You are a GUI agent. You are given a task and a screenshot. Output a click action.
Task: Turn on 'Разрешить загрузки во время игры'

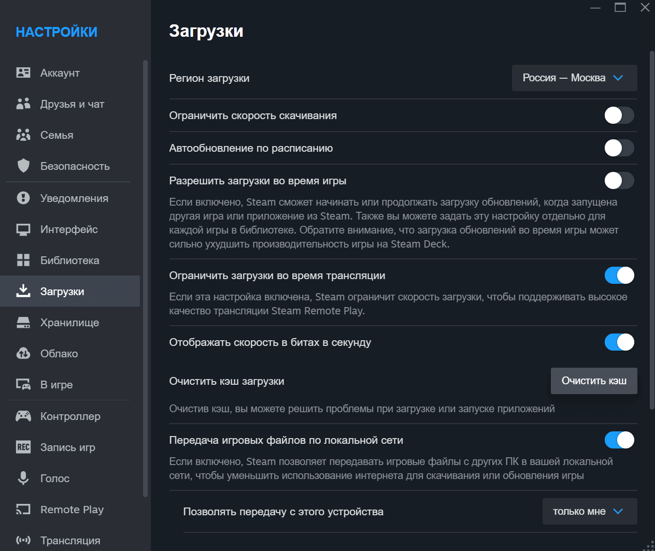click(x=619, y=180)
